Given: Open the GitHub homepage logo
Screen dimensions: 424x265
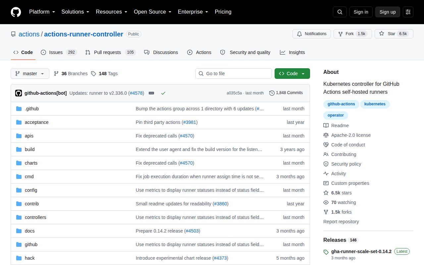Looking at the screenshot, I should click(x=16, y=12).
